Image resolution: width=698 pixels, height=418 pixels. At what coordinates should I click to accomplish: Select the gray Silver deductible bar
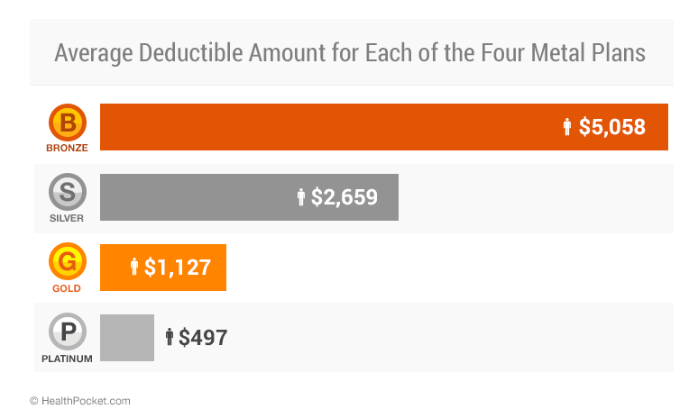(x=249, y=197)
